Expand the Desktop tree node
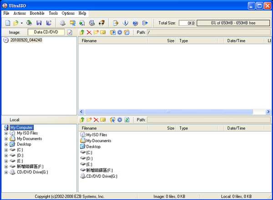 [6, 144]
